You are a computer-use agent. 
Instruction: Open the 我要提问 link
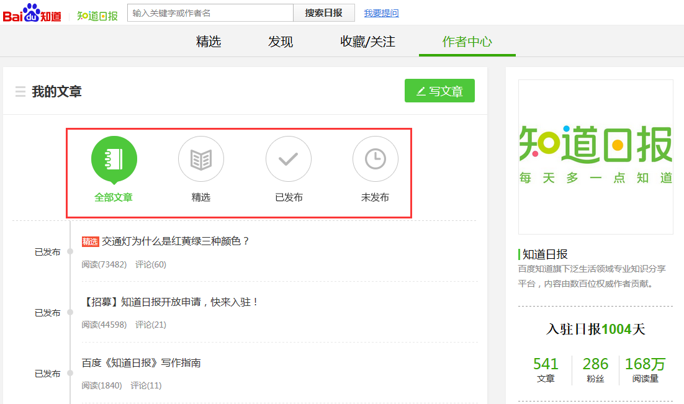[x=381, y=13]
